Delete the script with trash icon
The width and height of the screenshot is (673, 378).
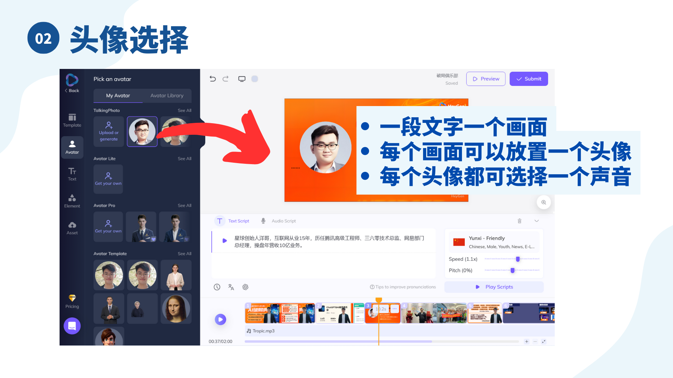pyautogui.click(x=519, y=221)
